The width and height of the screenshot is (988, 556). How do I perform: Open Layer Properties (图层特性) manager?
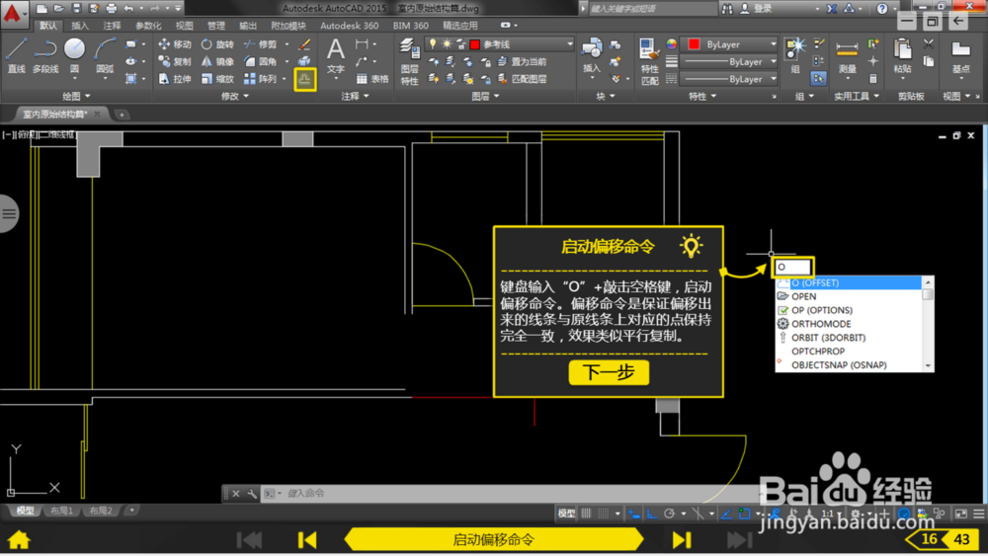point(409,61)
